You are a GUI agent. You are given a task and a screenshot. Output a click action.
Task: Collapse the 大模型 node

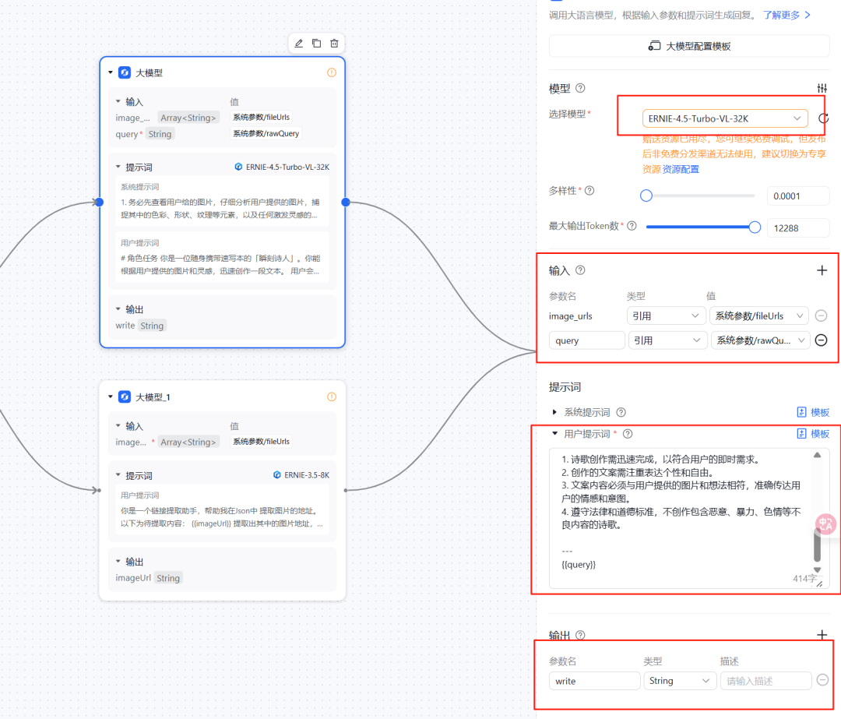(x=111, y=72)
